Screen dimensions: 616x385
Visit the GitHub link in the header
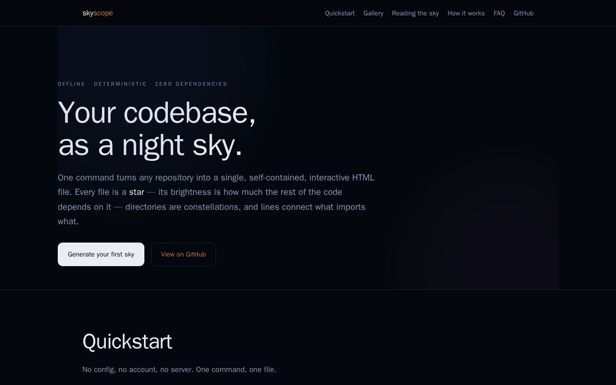[x=524, y=13]
